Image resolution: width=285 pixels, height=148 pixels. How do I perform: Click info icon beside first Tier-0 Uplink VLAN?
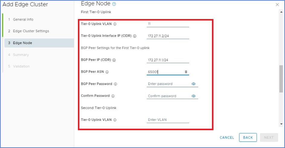pyautogui.click(x=114, y=24)
